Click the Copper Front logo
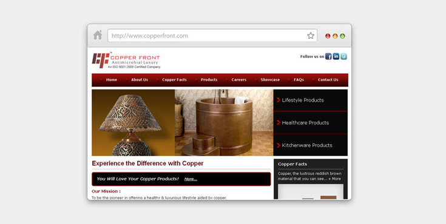446x224 pixels. tap(126, 60)
